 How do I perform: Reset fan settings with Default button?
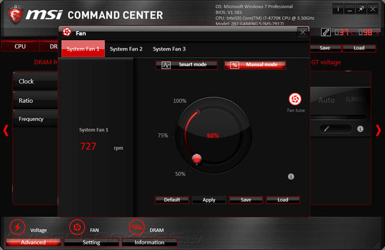pos(172,200)
